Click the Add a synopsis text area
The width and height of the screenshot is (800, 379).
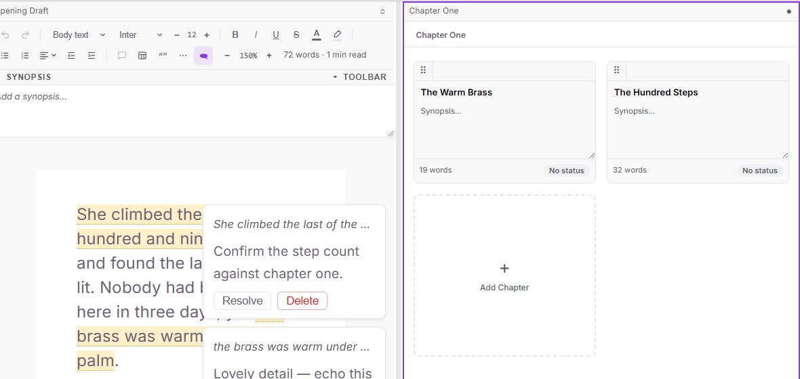click(x=197, y=111)
